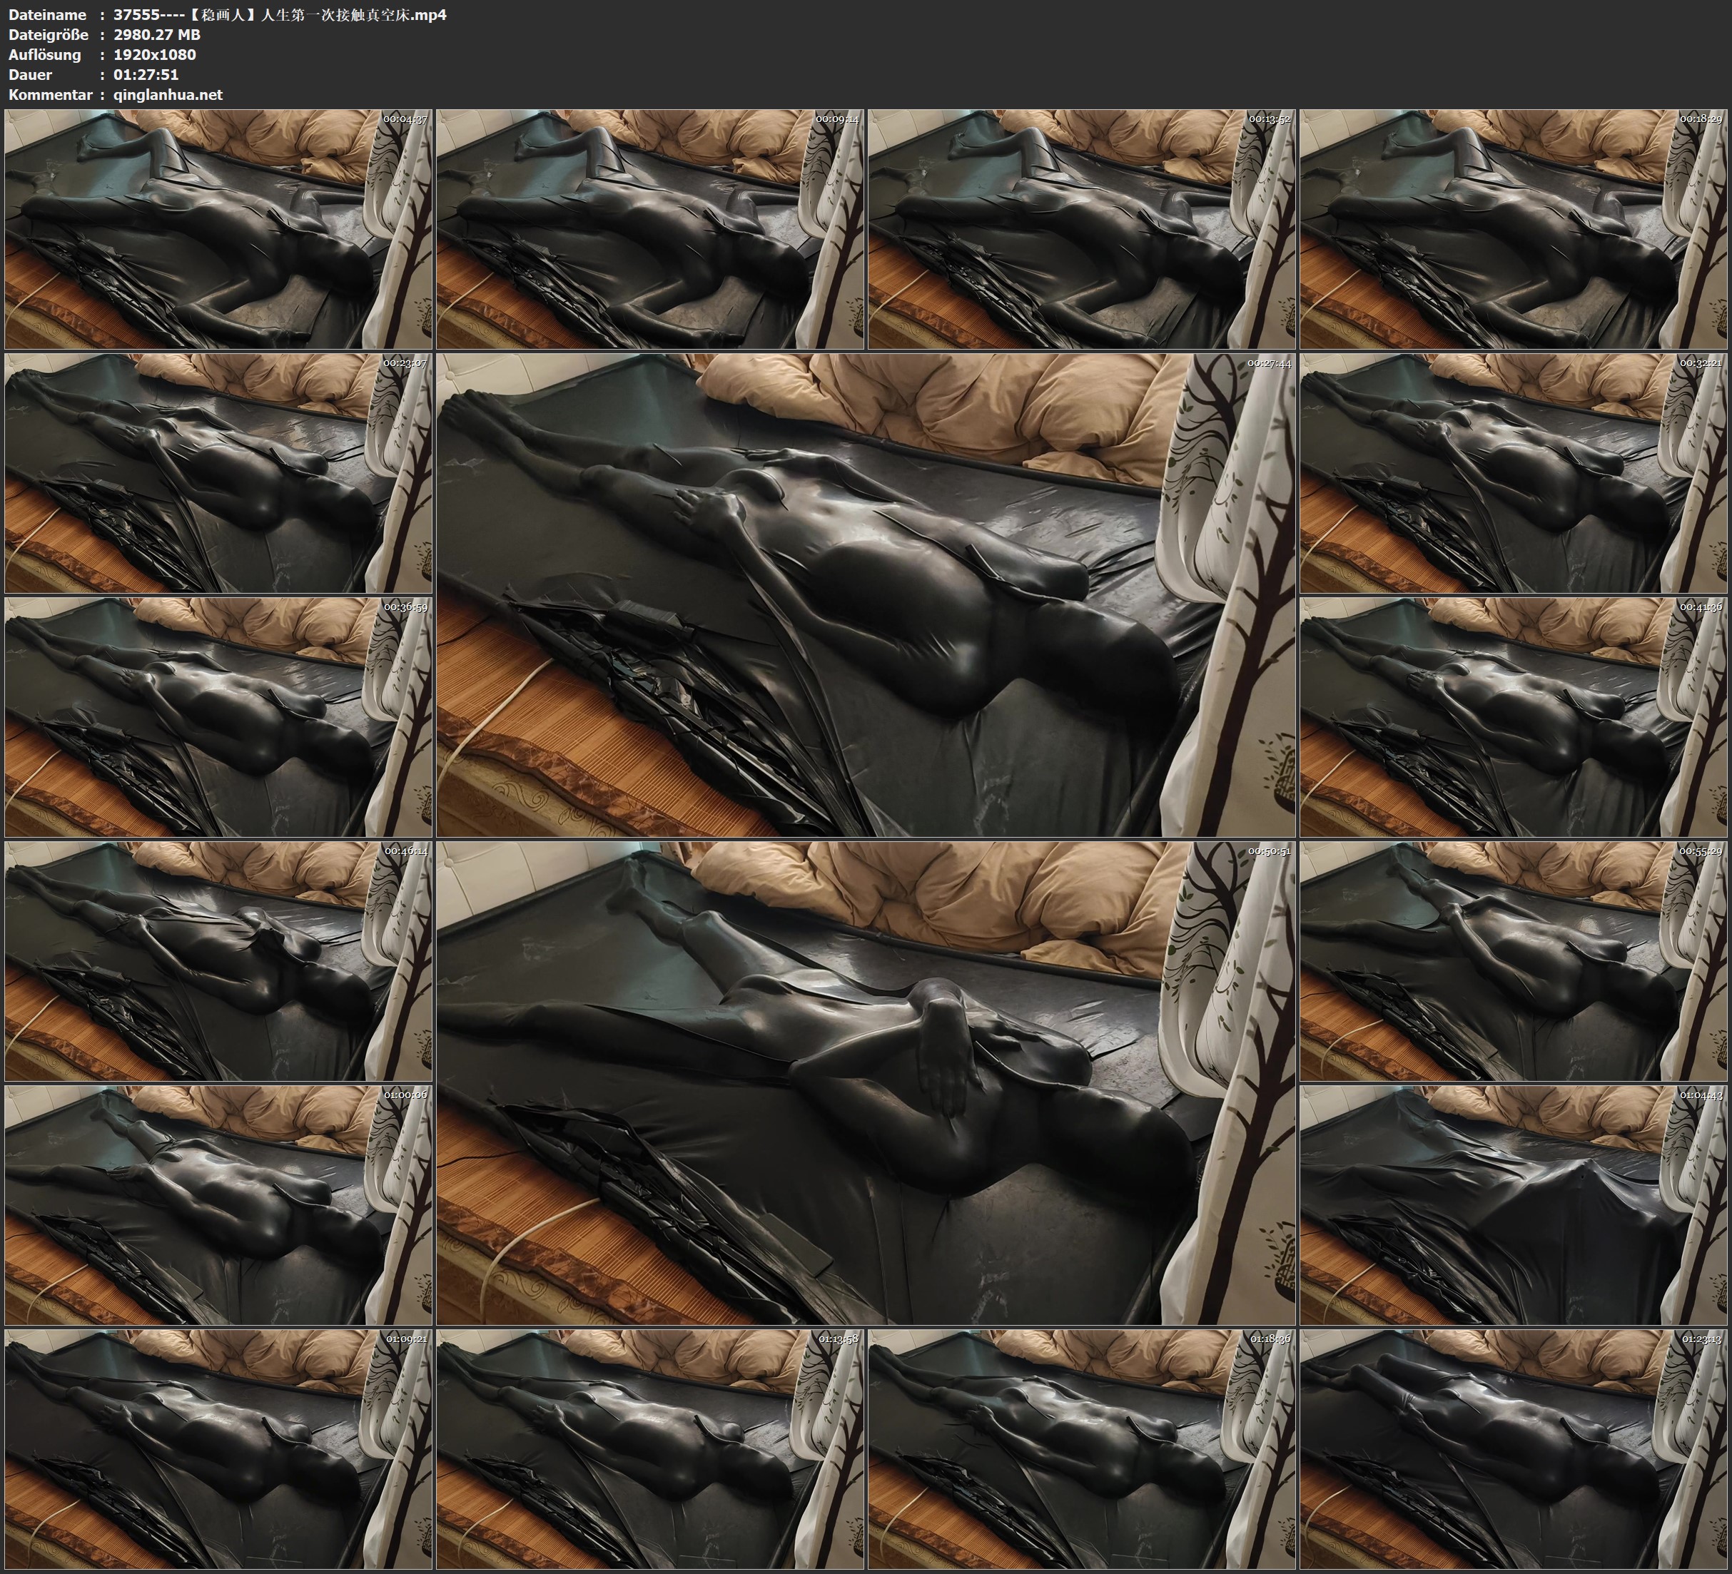
Task: Select the 00:32:21 thumbnail
Action: point(1513,472)
